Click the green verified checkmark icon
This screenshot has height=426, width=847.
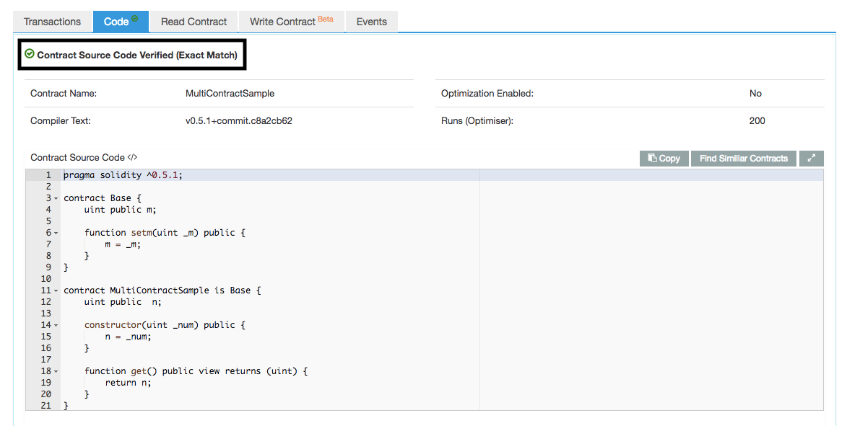point(30,54)
